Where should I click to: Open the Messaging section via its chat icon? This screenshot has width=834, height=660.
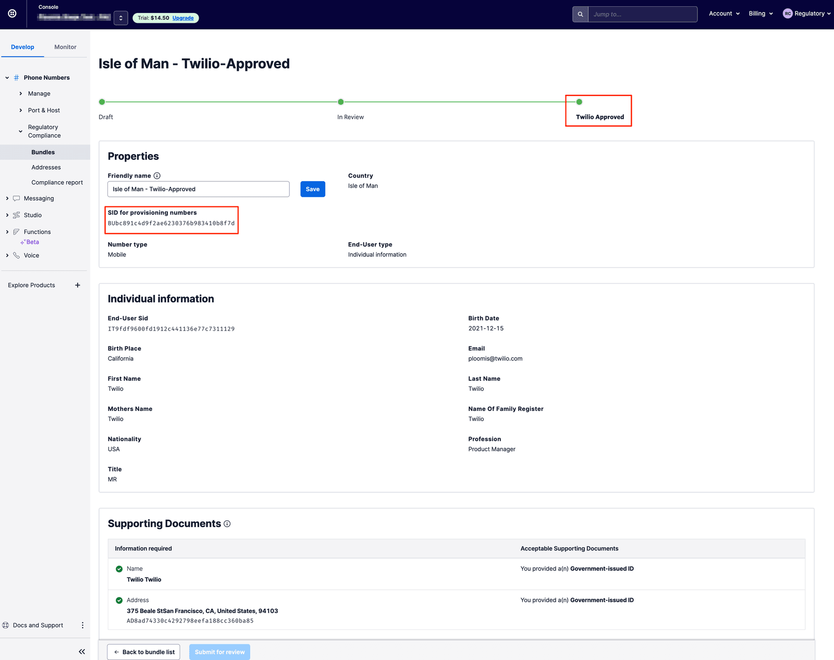coord(17,198)
